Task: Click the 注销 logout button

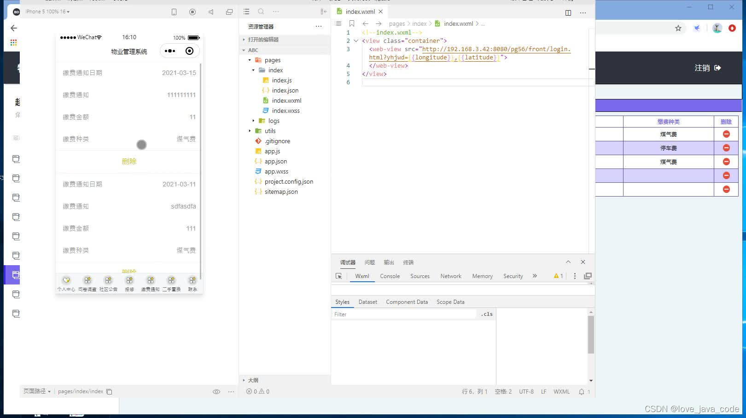Action: [708, 68]
